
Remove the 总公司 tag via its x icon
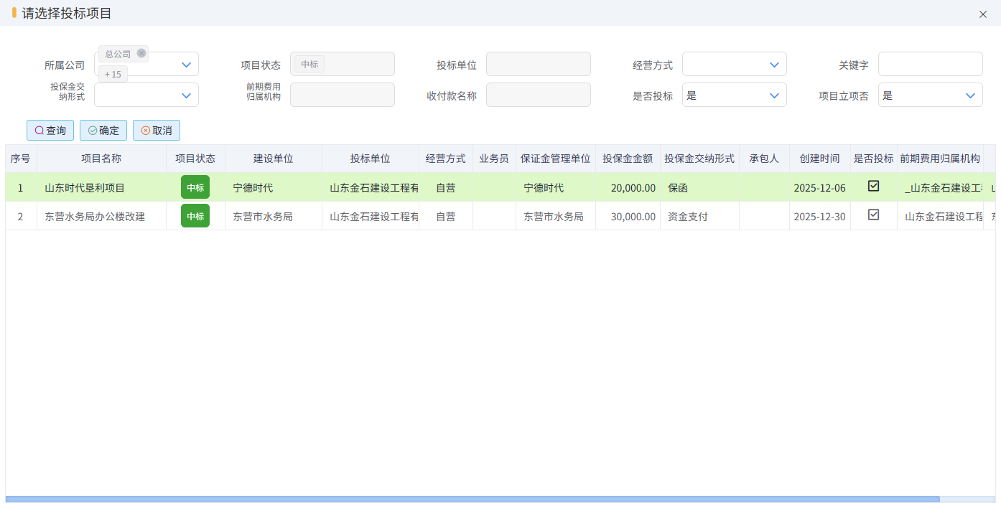tap(141, 53)
